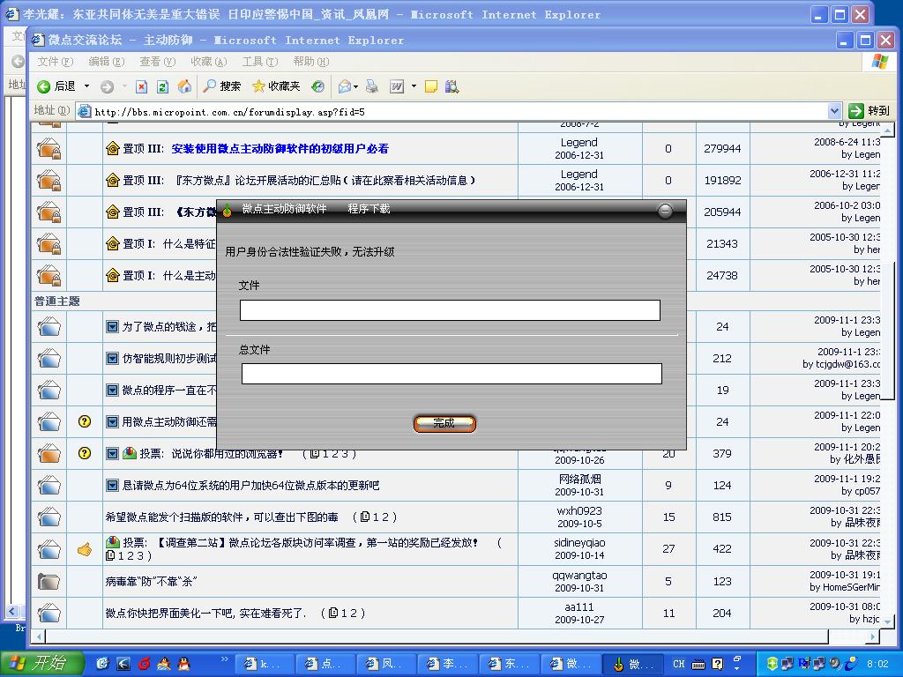Open the 收藏夹 favorites pane
This screenshot has height=677, width=903.
click(x=277, y=86)
